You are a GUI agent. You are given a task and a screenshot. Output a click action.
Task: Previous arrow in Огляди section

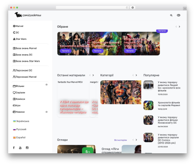click(133, 140)
